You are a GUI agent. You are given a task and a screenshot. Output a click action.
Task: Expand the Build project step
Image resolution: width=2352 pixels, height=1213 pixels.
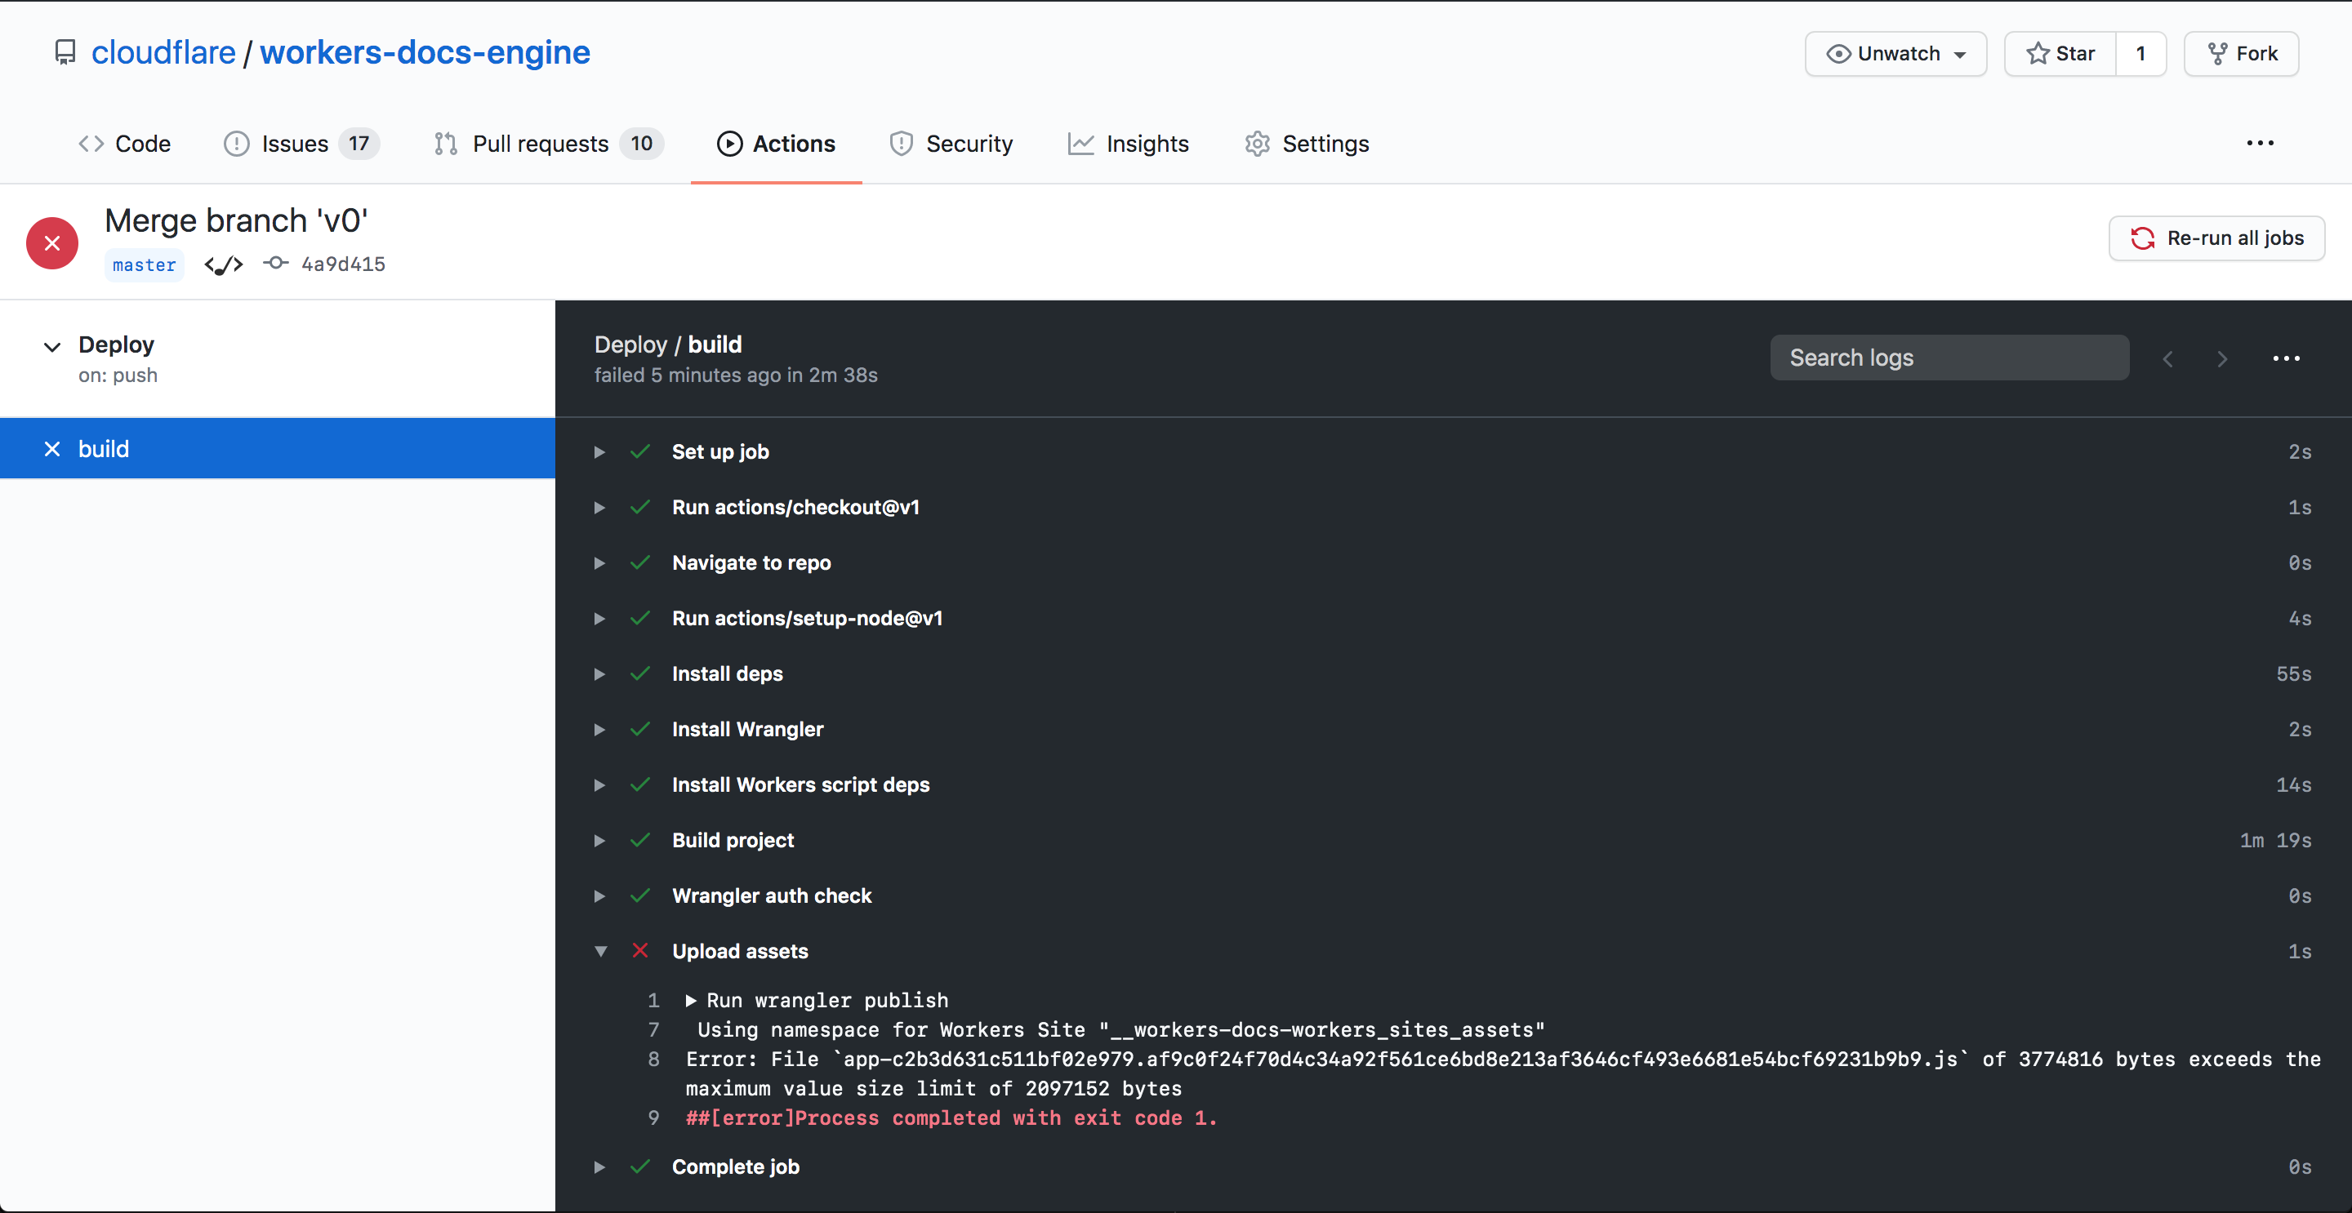pyautogui.click(x=600, y=841)
